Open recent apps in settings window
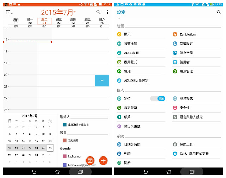Screen dimensions: 226x178 tap(192, 172)
